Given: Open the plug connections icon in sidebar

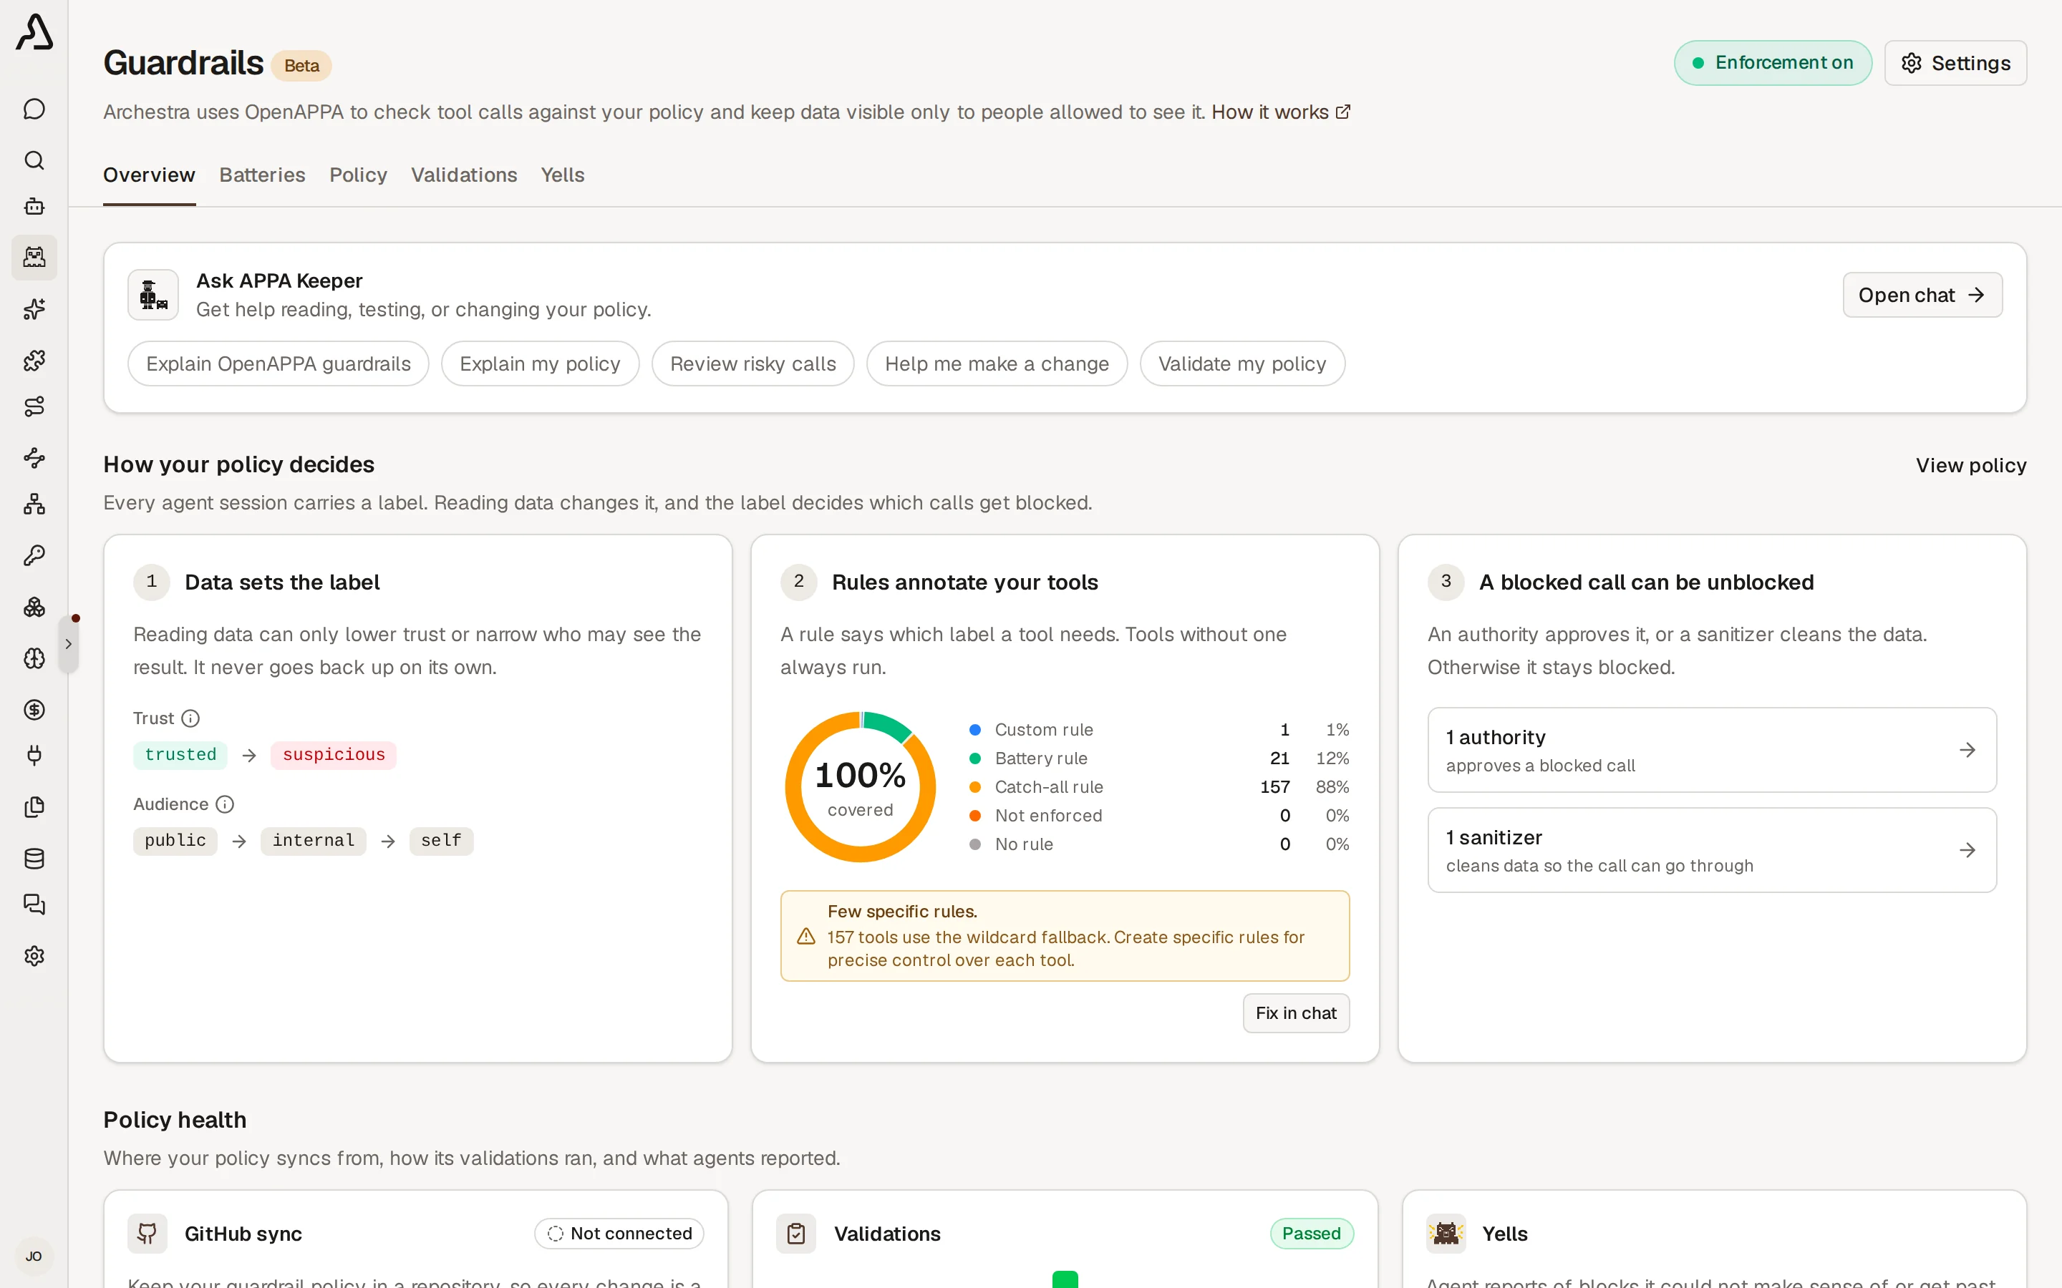Looking at the screenshot, I should click(34, 756).
